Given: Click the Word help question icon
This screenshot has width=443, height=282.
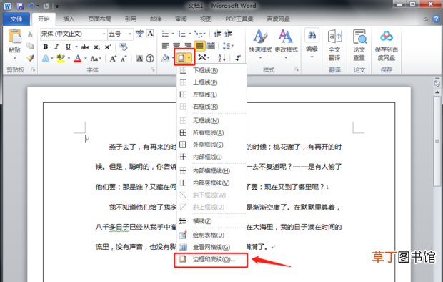Looking at the screenshot, I should click(x=437, y=19).
